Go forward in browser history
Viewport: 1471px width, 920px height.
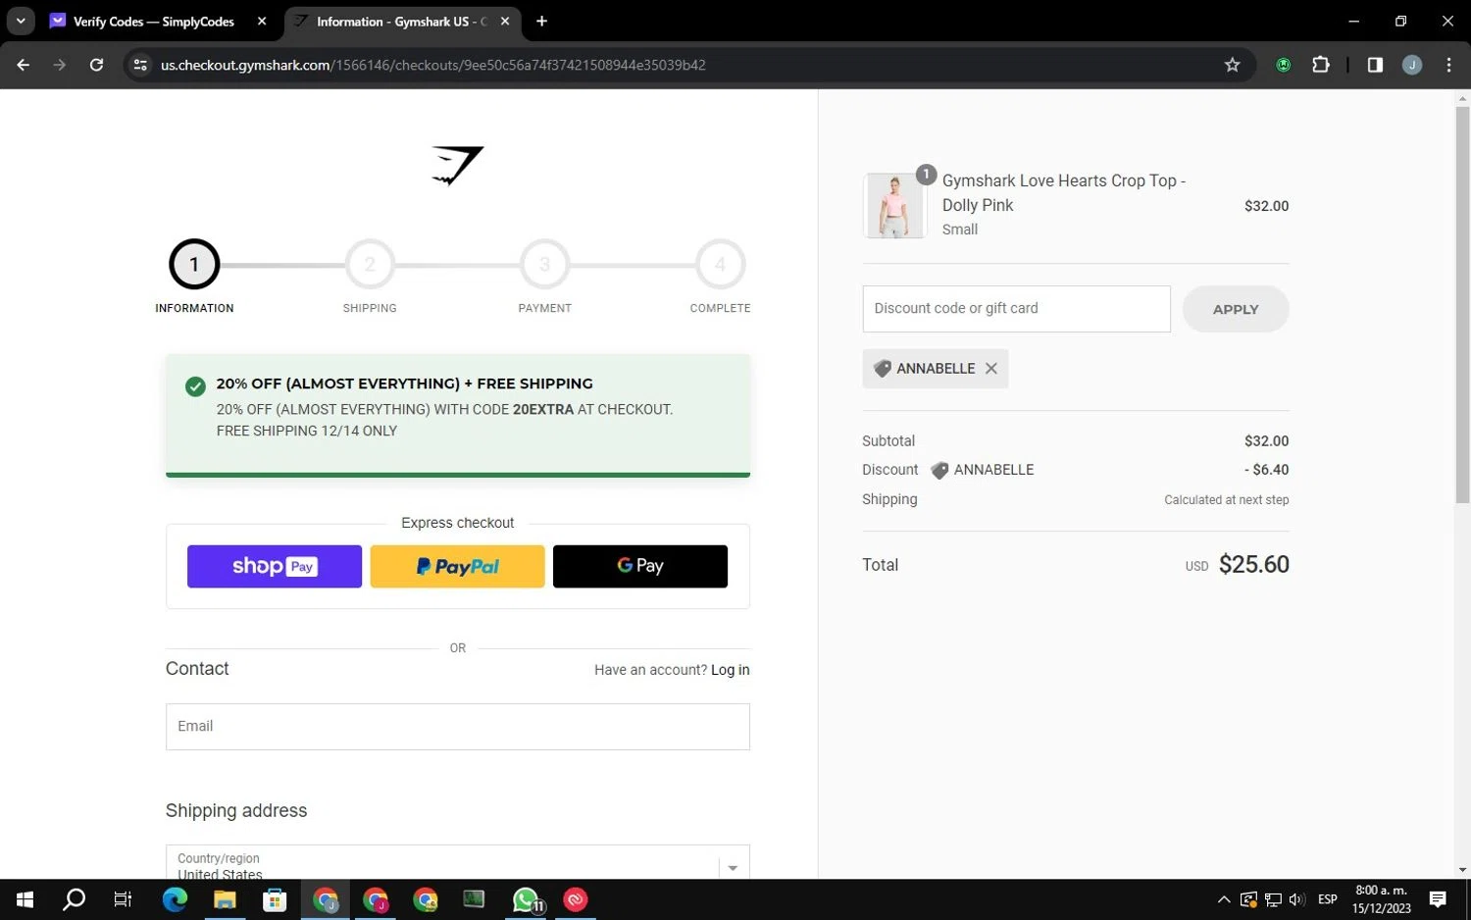[x=60, y=65]
